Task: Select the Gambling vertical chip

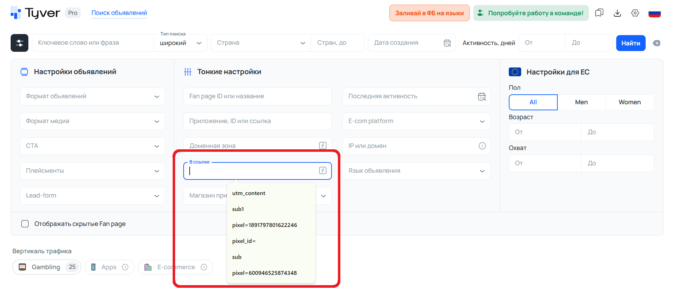Action: [47, 267]
